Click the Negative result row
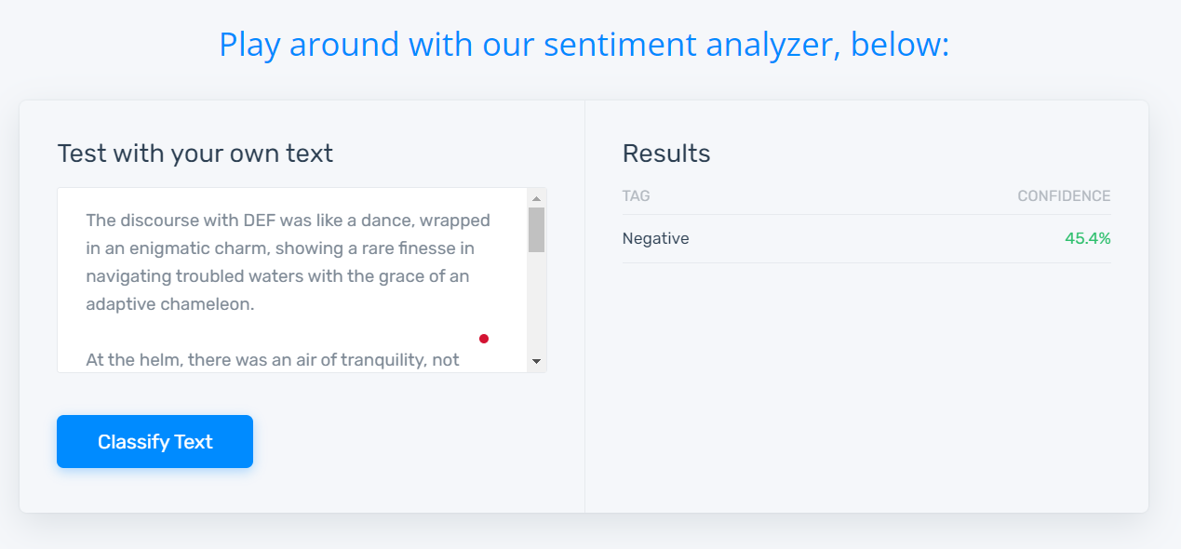 click(x=866, y=238)
